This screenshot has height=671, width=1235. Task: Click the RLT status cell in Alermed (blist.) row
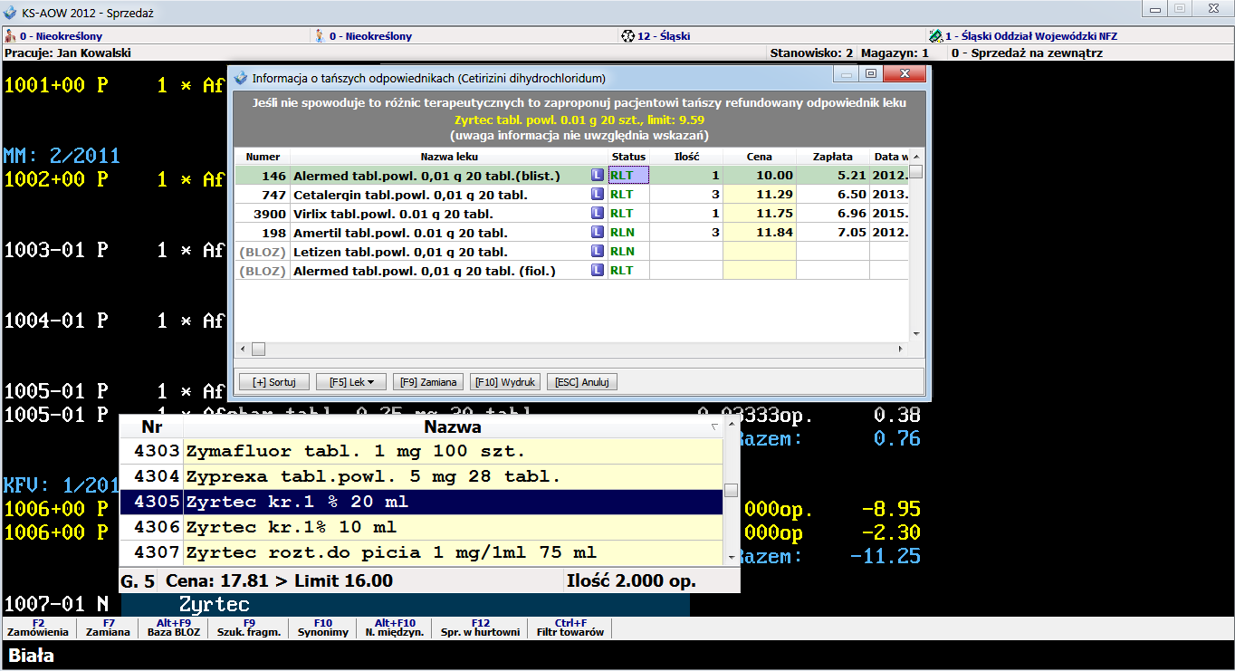628,175
